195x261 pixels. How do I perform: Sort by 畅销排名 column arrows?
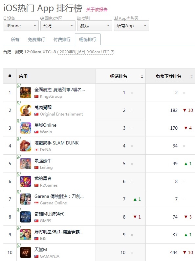142,77
